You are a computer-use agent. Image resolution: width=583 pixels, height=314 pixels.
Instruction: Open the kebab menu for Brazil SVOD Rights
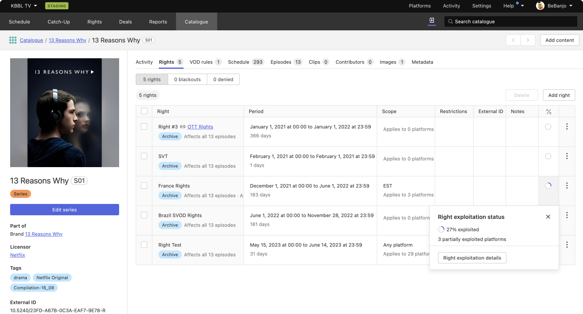tap(567, 215)
